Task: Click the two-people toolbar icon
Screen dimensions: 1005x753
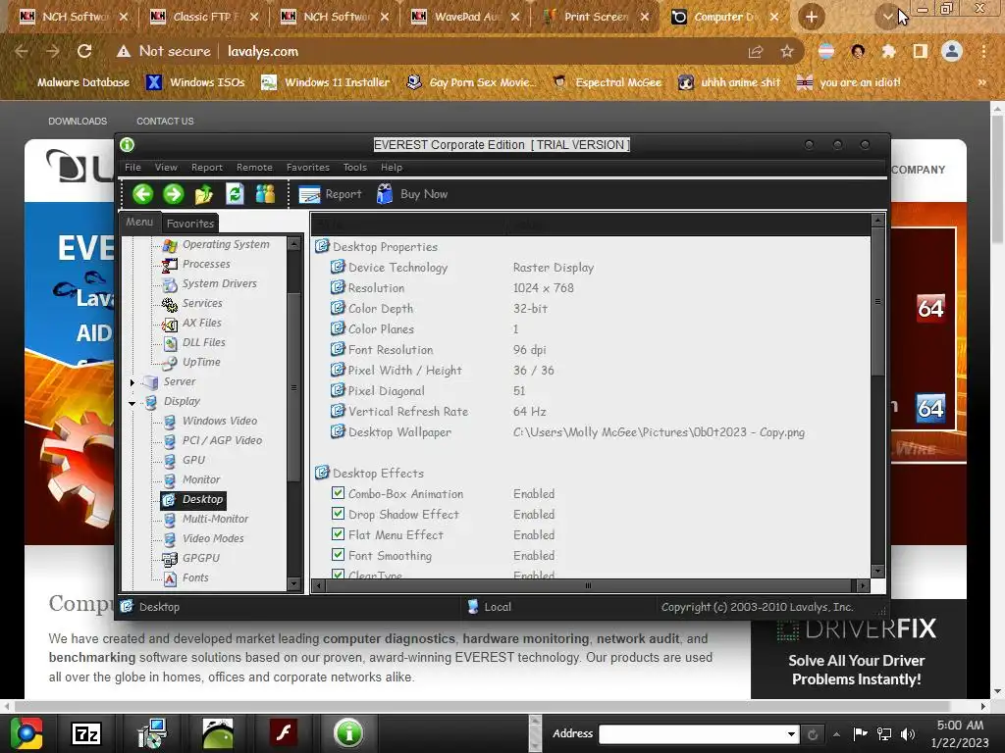Action: tap(265, 193)
